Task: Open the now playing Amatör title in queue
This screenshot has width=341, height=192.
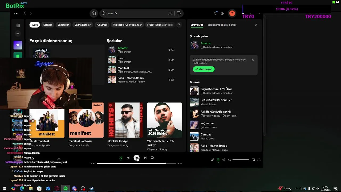Action: point(205,43)
